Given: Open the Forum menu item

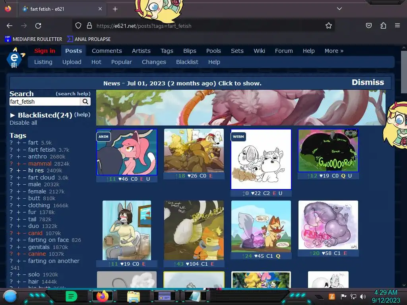Looking at the screenshot, I should coord(284,51).
